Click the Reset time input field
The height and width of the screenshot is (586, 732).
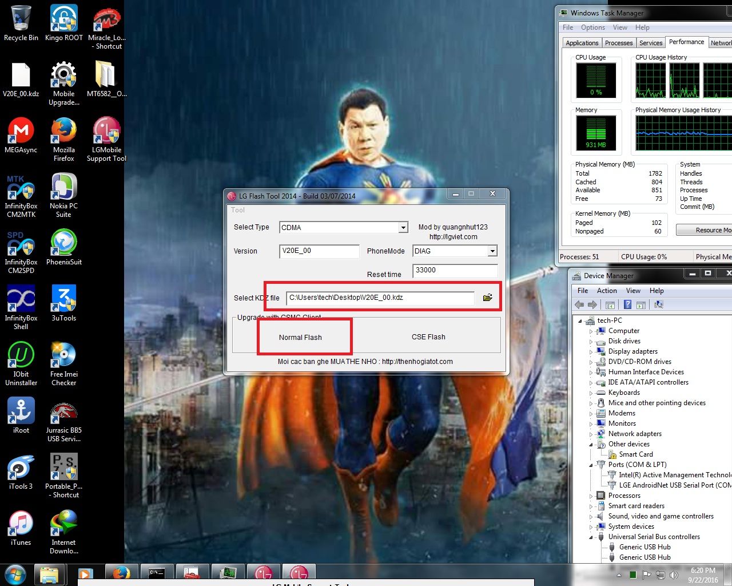(x=455, y=270)
